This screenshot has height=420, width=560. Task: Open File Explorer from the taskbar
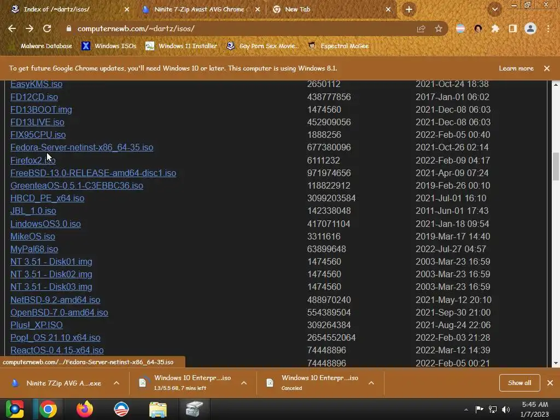click(157, 409)
